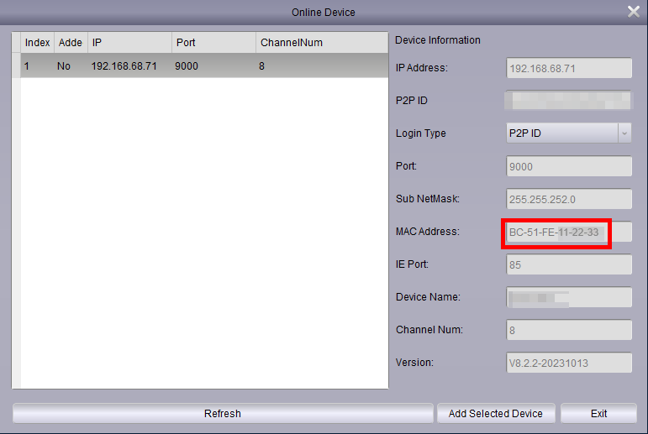The height and width of the screenshot is (434, 648).
Task: Click the Index column header
Action: (x=37, y=43)
